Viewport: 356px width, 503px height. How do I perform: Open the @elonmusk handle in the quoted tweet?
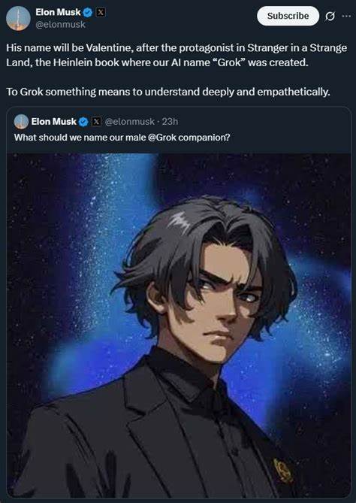click(130, 122)
